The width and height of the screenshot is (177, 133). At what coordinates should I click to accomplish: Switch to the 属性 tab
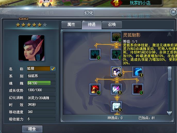(71, 25)
